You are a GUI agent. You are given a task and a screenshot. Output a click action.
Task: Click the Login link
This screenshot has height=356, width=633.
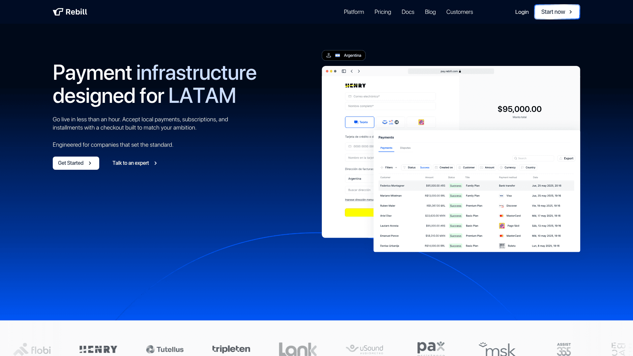(522, 12)
